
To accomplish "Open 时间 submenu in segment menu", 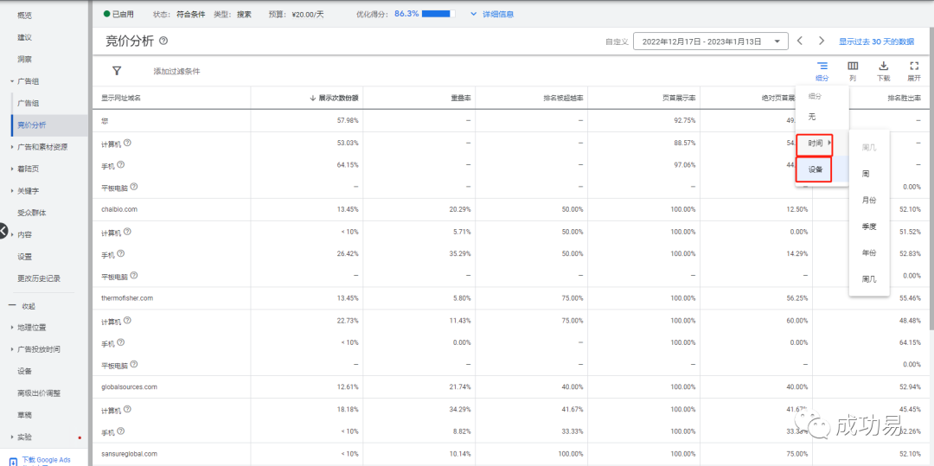I will (x=816, y=143).
